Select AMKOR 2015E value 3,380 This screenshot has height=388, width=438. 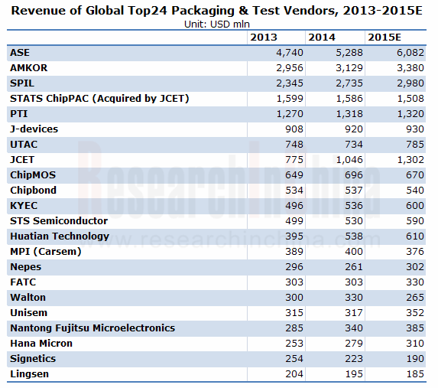tap(410, 68)
